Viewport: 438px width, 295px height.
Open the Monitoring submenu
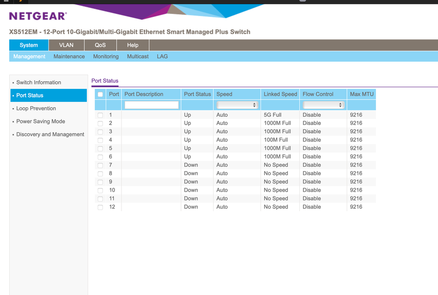tap(106, 56)
